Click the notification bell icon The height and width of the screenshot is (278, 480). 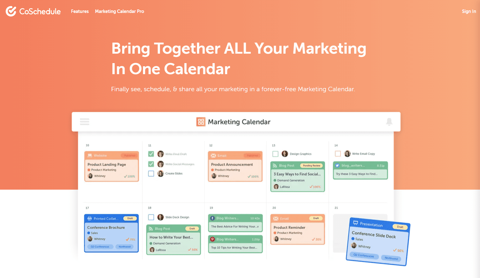[389, 121]
